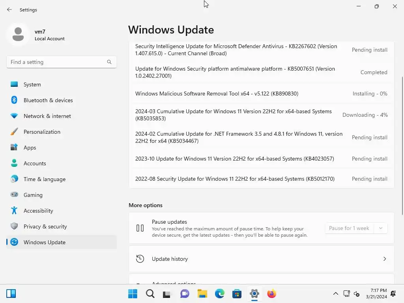This screenshot has height=303, width=404.
Task: Open Apps settings label
Action: (30, 148)
